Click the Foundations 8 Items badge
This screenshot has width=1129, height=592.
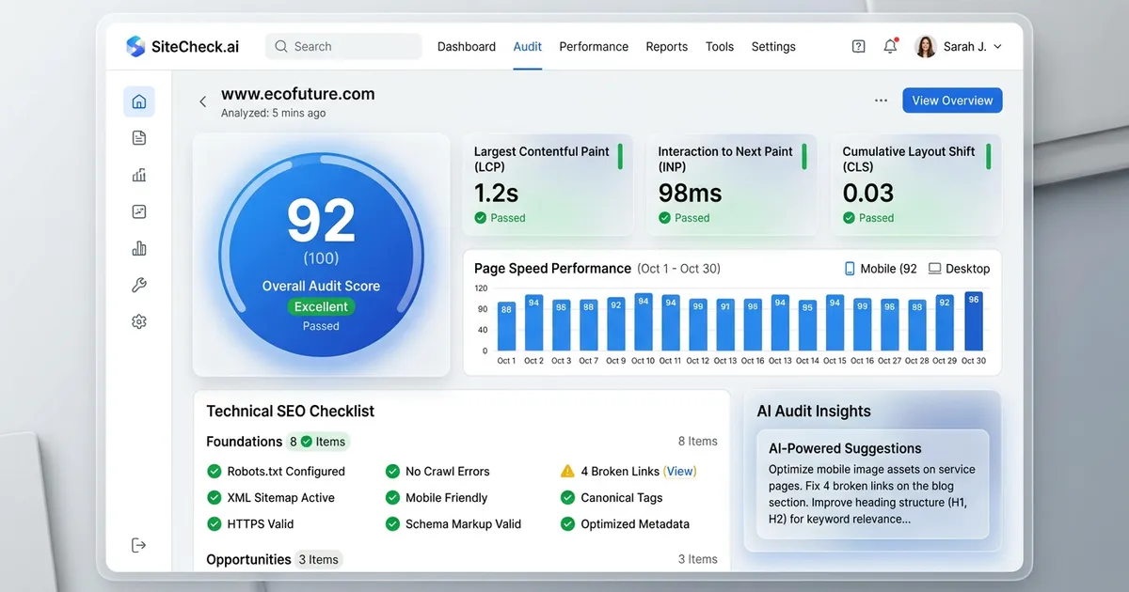pyautogui.click(x=317, y=442)
